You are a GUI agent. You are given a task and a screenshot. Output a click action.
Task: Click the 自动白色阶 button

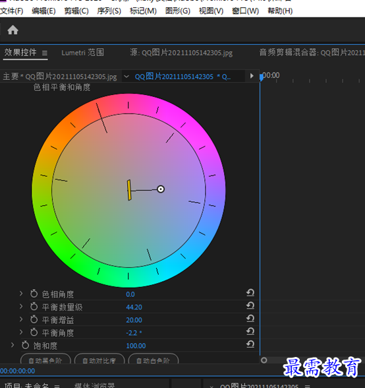point(154,359)
